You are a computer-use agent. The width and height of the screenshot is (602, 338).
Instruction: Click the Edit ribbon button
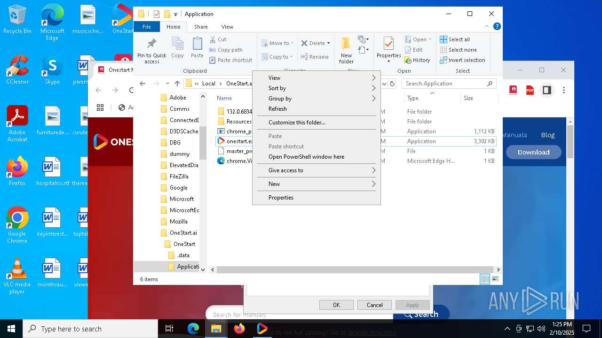click(413, 50)
